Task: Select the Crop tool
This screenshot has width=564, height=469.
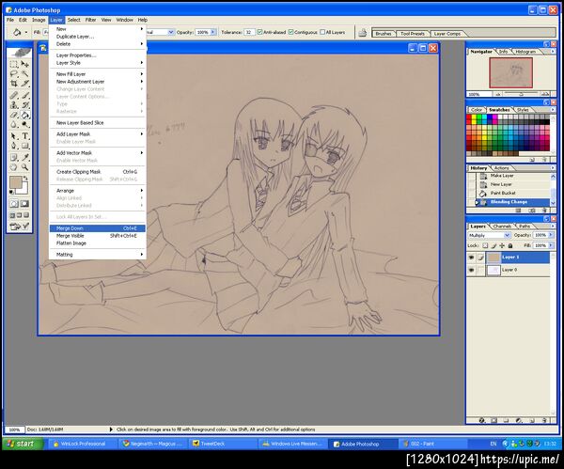Action: [x=14, y=84]
